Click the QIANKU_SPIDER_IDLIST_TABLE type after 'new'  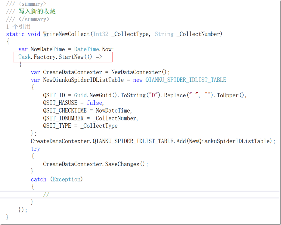(x=186, y=80)
